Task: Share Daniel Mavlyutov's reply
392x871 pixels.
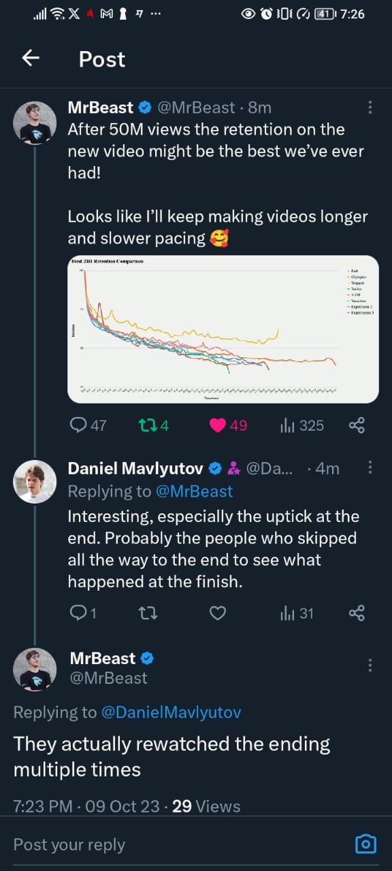Action: pyautogui.click(x=357, y=612)
